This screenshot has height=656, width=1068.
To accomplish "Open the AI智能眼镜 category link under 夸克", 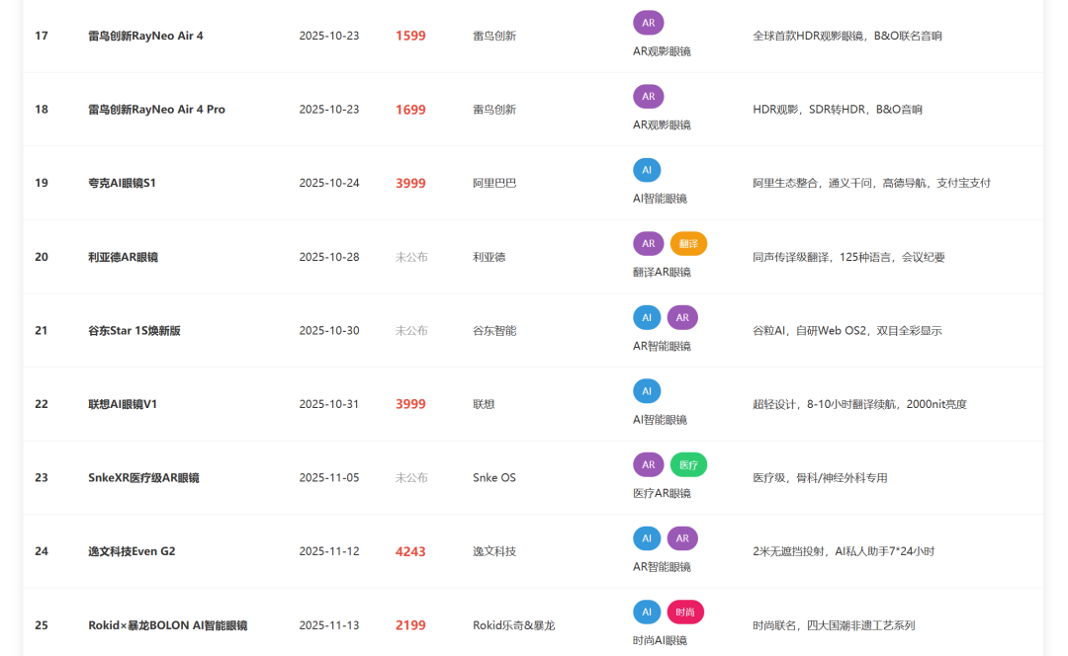I will (x=661, y=198).
